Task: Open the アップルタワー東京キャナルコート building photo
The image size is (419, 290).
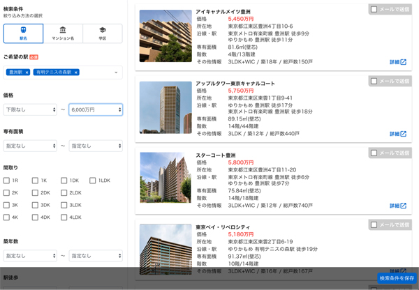Action: 166,107
